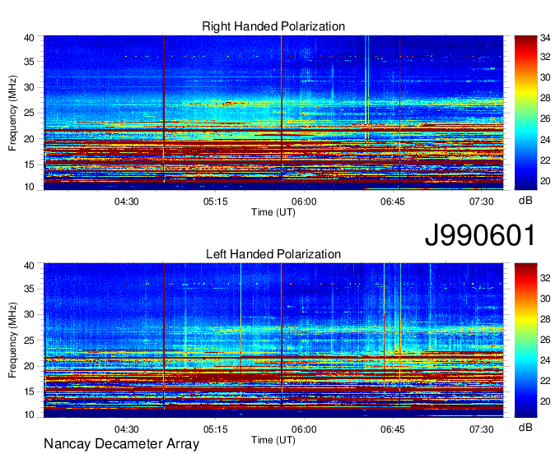The image size is (560, 454).
Task: Click the "dB" unit under Left Handed color bar
Action: tap(525, 427)
